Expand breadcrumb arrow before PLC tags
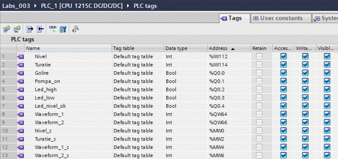 point(128,6)
